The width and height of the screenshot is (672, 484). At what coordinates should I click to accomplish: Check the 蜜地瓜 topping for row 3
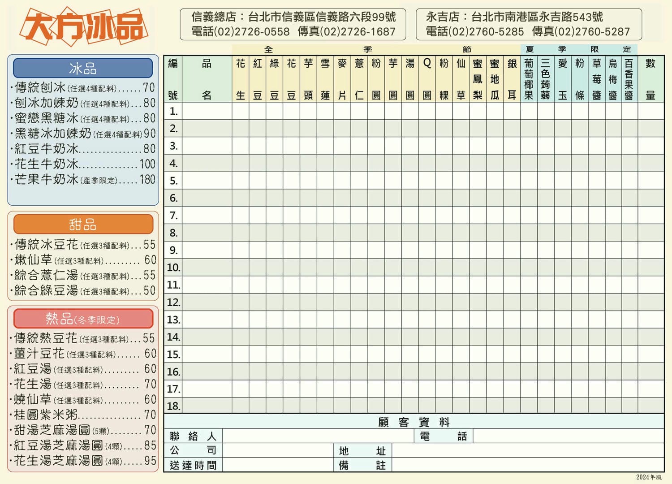click(x=495, y=146)
